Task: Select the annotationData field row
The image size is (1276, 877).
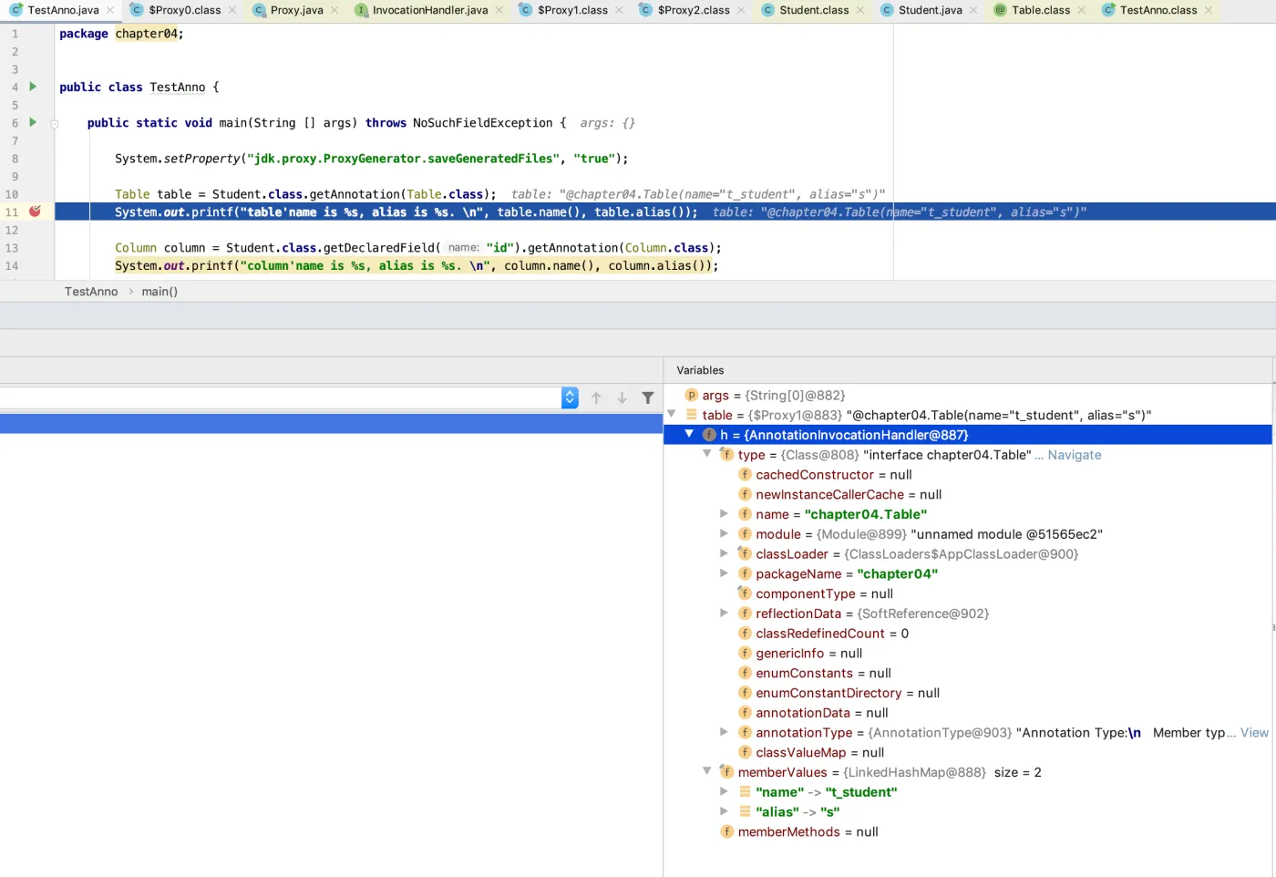Action: pyautogui.click(x=968, y=713)
